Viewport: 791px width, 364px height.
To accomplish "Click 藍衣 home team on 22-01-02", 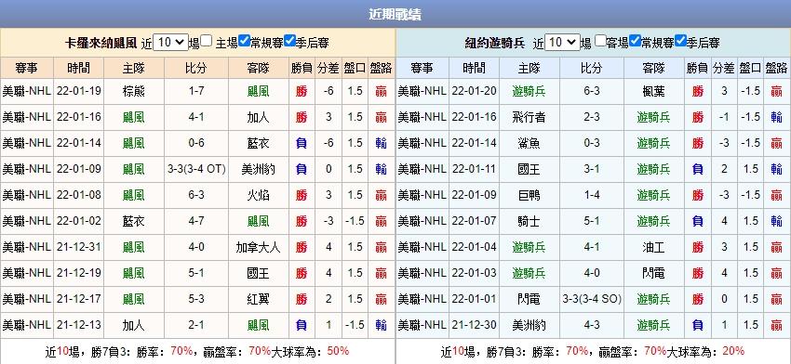I will pos(134,221).
